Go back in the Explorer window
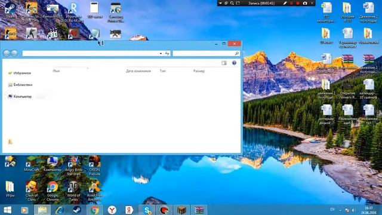The image size is (382, 215). pyautogui.click(x=7, y=53)
